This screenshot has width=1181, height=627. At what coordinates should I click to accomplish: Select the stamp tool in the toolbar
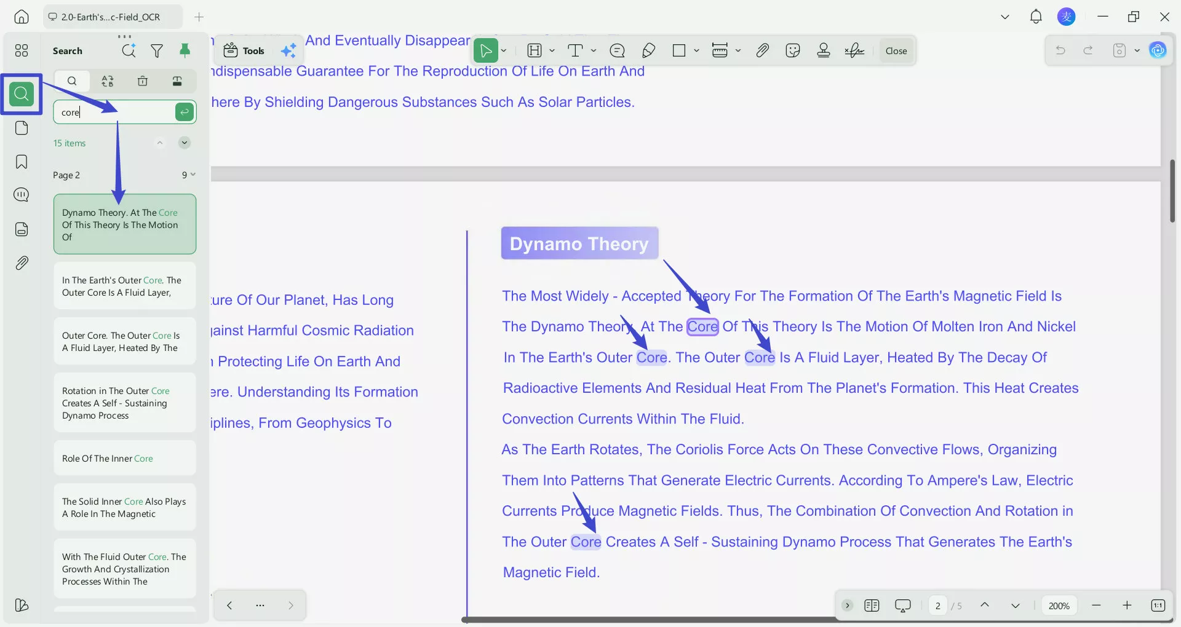point(824,50)
